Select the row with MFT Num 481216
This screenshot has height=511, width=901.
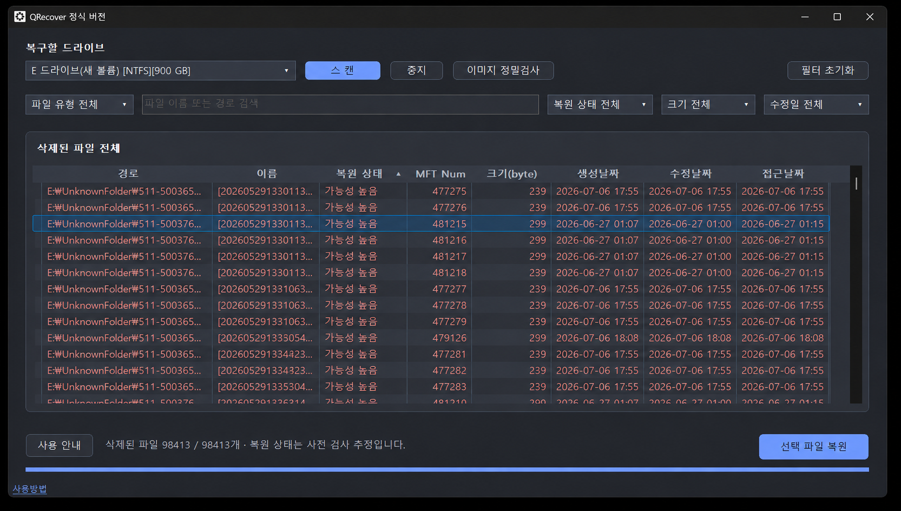click(x=431, y=240)
